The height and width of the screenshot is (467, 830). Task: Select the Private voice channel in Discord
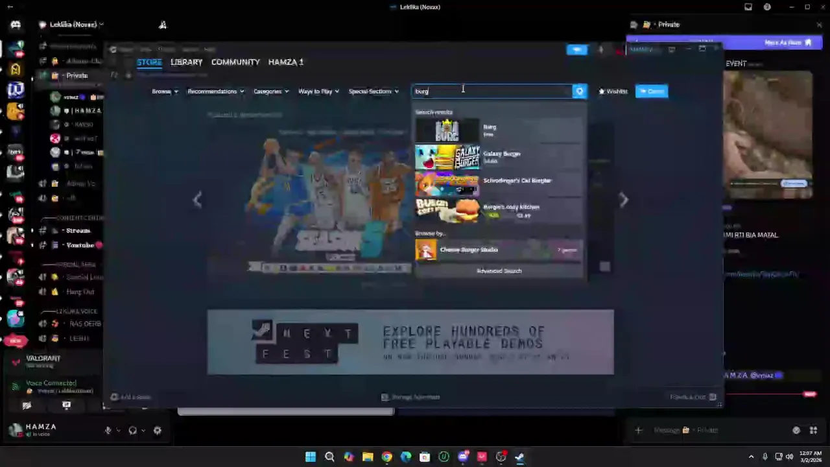pyautogui.click(x=71, y=75)
